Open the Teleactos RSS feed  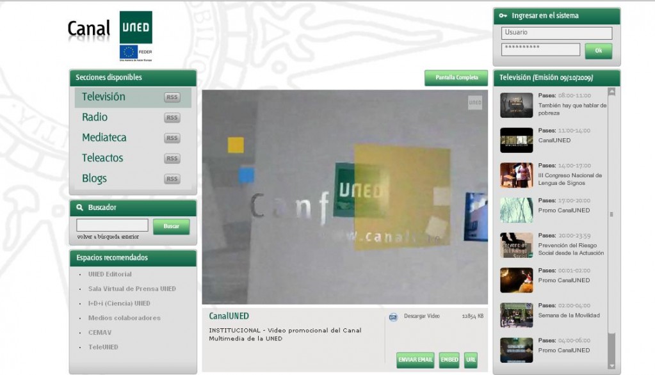point(172,159)
